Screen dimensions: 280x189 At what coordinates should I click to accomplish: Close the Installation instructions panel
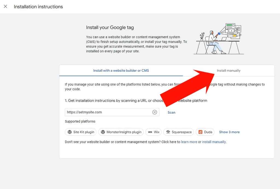click(5, 7)
